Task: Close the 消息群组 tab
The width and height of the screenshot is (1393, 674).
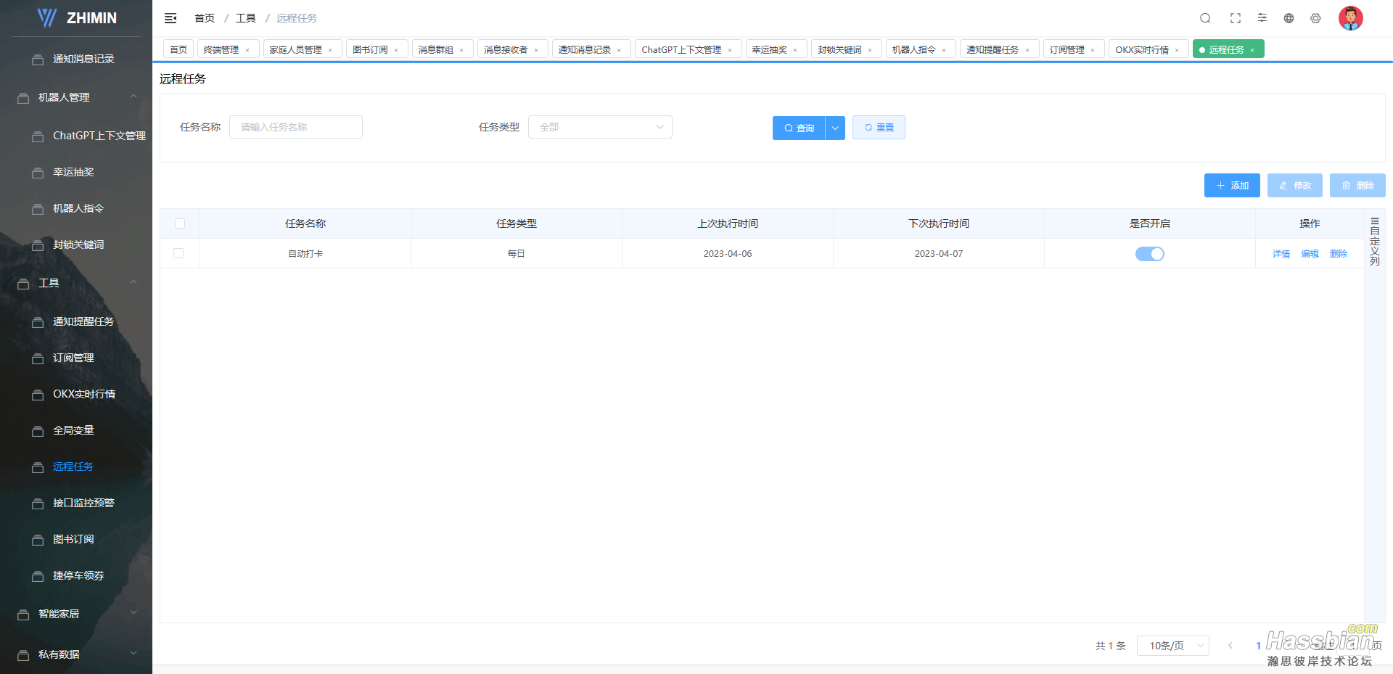Action: tap(461, 50)
